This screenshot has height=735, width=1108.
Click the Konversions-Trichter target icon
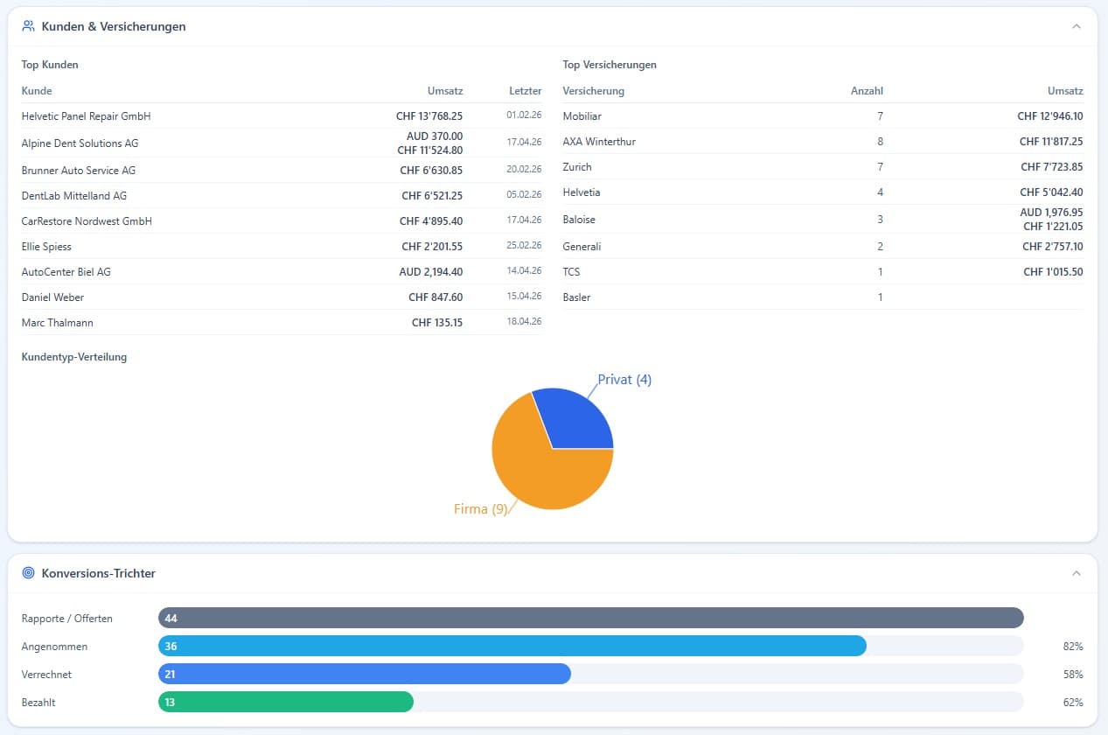(29, 573)
